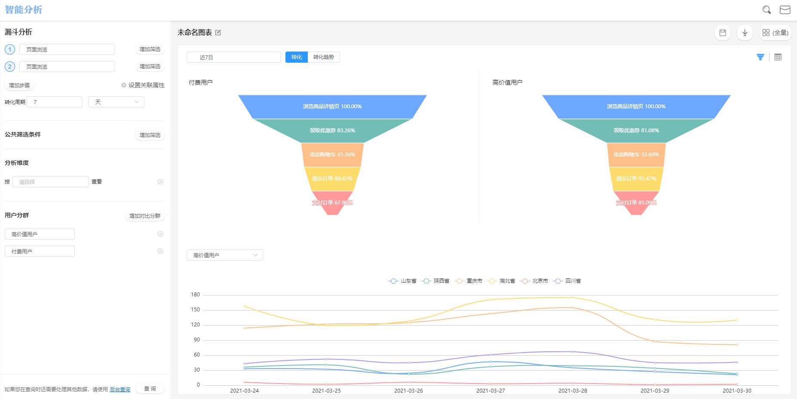
Task: Click 增加筛选 for step 1
Action: 150,49
